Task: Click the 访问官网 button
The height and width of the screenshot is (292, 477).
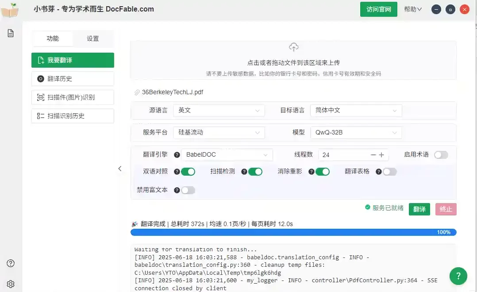Action: pos(378,9)
